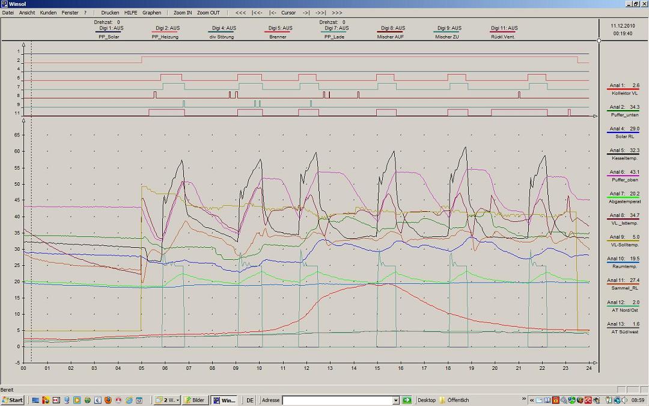Switch to the Bilder taskbar window
The height and width of the screenshot is (406, 649).
(x=195, y=400)
